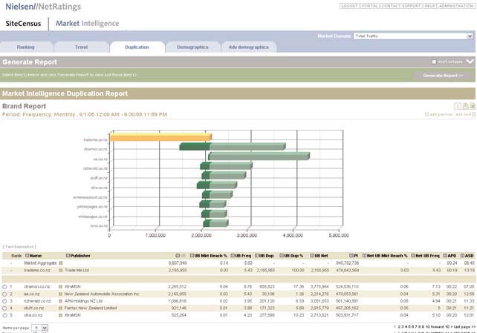Image resolution: width=477 pixels, height=333 pixels.
Task: Select the radio button for stuff.co.nz row
Action: coord(4,307)
